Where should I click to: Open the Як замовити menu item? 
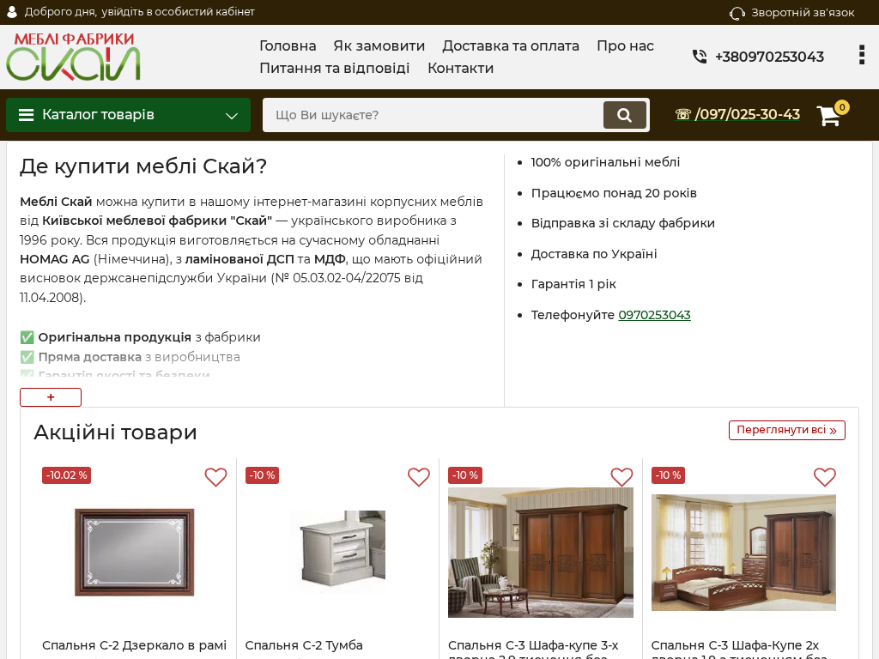click(379, 46)
